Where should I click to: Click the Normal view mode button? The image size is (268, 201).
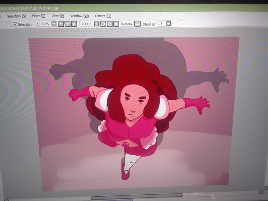pyautogui.click(x=127, y=24)
